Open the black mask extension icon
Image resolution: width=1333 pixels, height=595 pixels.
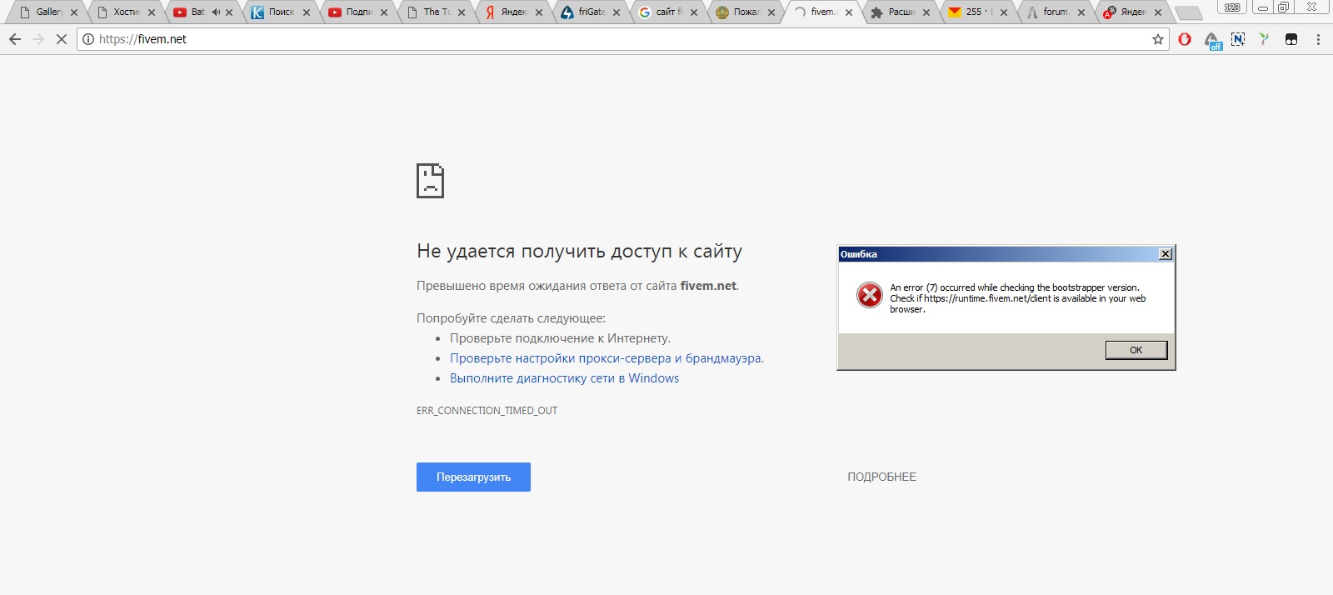(1291, 39)
